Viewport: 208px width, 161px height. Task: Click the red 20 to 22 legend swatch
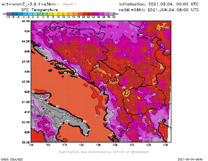point(86,14)
